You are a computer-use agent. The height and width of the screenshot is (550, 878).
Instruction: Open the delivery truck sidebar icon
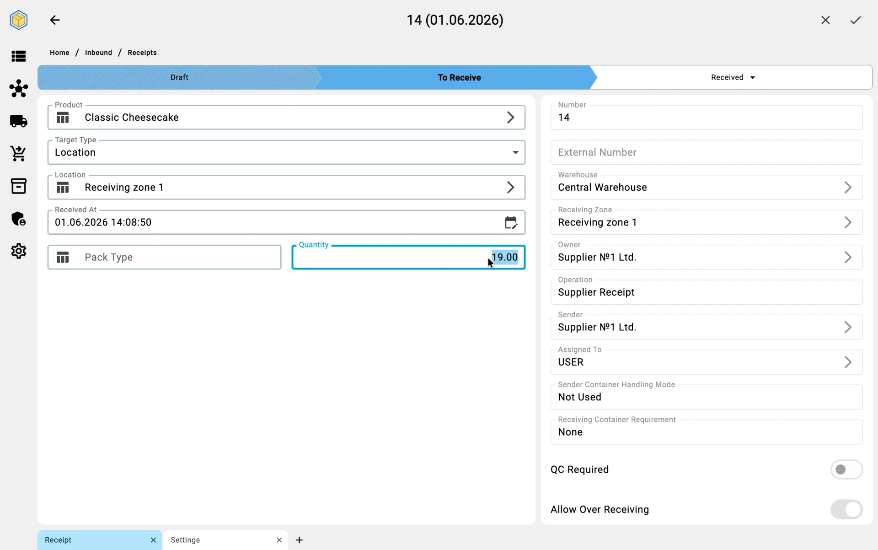click(19, 121)
